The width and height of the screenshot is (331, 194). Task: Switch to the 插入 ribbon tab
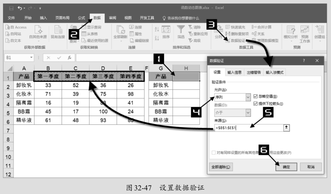(43, 18)
